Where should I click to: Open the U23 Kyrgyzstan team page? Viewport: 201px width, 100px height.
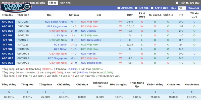(57, 26)
